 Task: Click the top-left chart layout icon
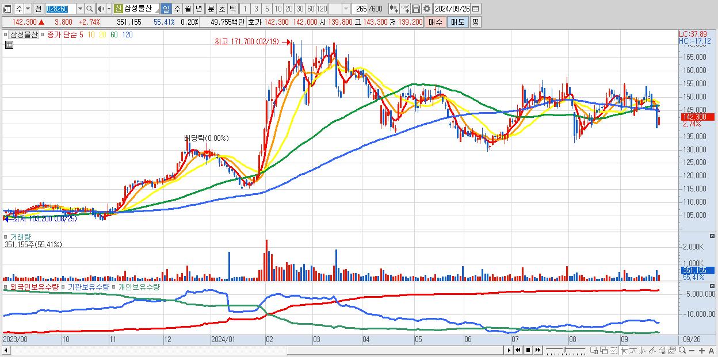(x=7, y=9)
